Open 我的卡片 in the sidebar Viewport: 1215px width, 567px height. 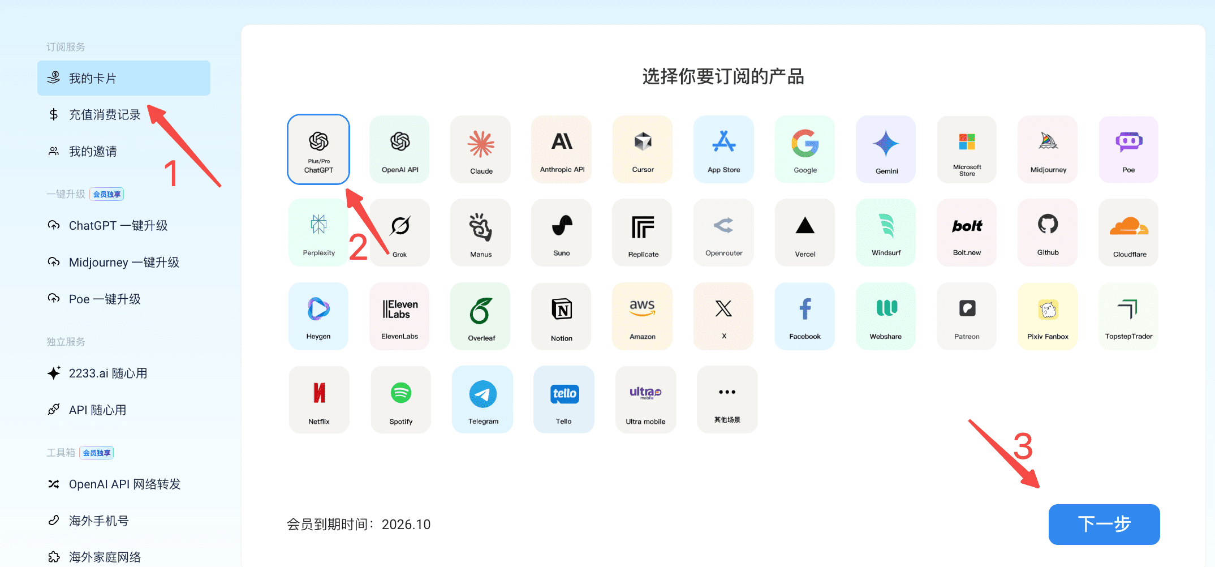tap(124, 78)
